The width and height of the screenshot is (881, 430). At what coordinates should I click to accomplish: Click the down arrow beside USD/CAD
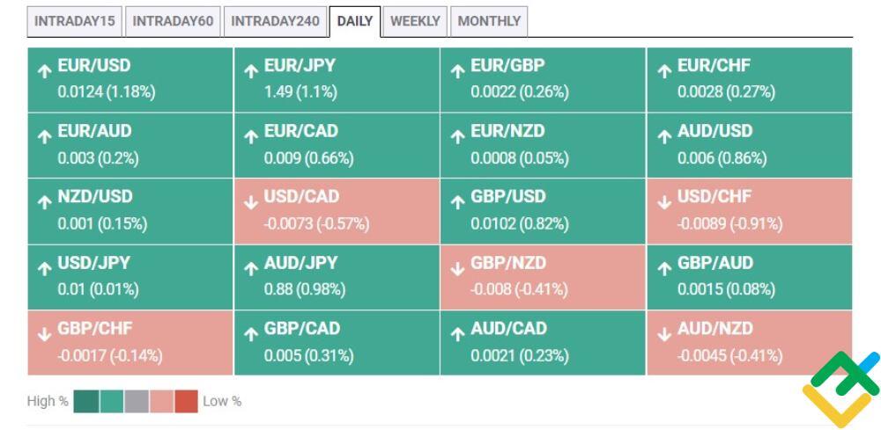[x=251, y=202]
